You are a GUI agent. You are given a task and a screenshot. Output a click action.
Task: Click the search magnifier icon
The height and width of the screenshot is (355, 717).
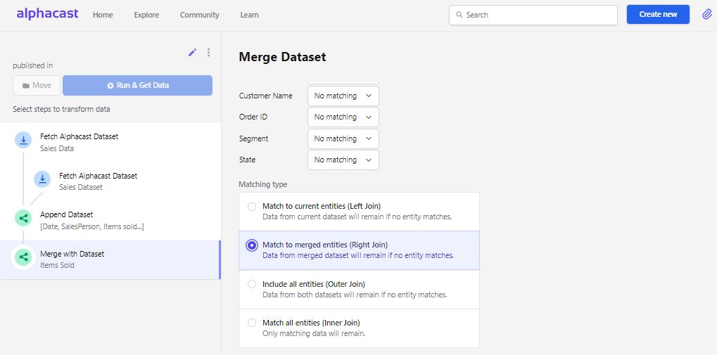(459, 15)
